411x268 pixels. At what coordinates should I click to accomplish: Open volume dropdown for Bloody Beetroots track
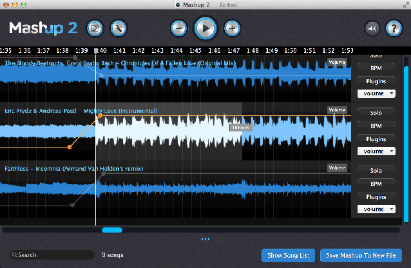[x=376, y=93]
